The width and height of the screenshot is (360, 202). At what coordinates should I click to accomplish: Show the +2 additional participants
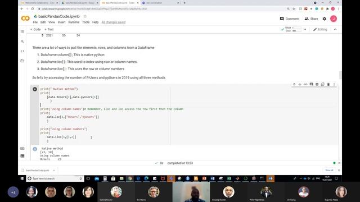click(13, 192)
